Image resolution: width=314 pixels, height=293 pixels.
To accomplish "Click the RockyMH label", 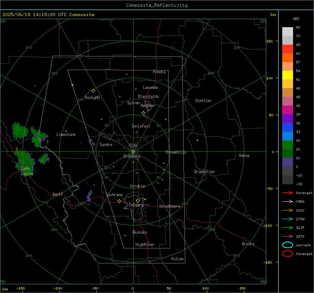I will click(92, 98).
